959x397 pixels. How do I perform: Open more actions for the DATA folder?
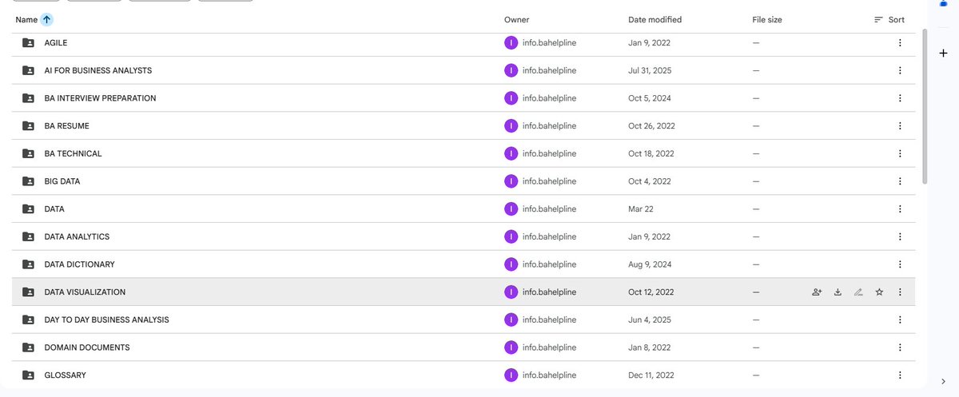tap(900, 209)
